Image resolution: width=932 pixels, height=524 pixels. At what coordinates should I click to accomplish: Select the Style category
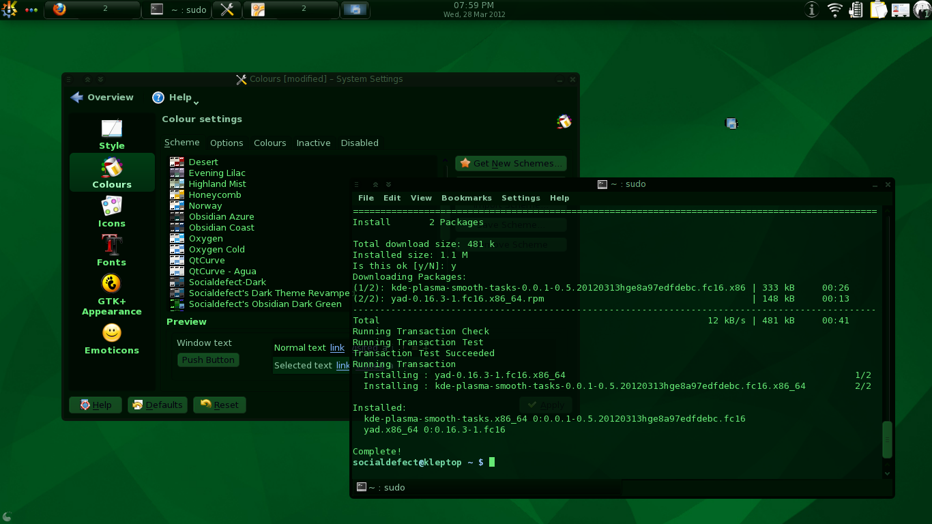tap(112, 134)
